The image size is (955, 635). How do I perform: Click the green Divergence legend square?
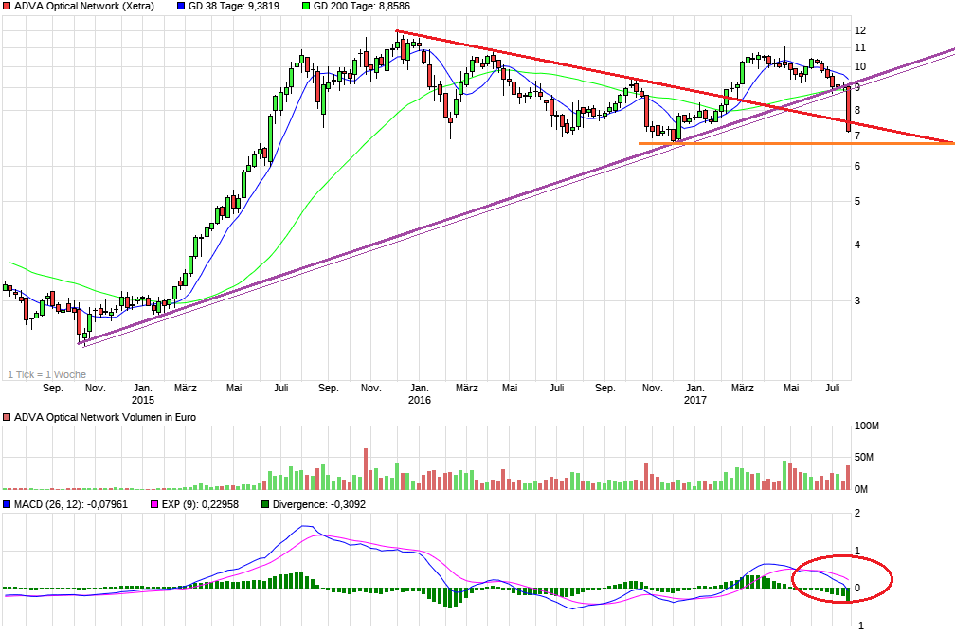click(265, 504)
